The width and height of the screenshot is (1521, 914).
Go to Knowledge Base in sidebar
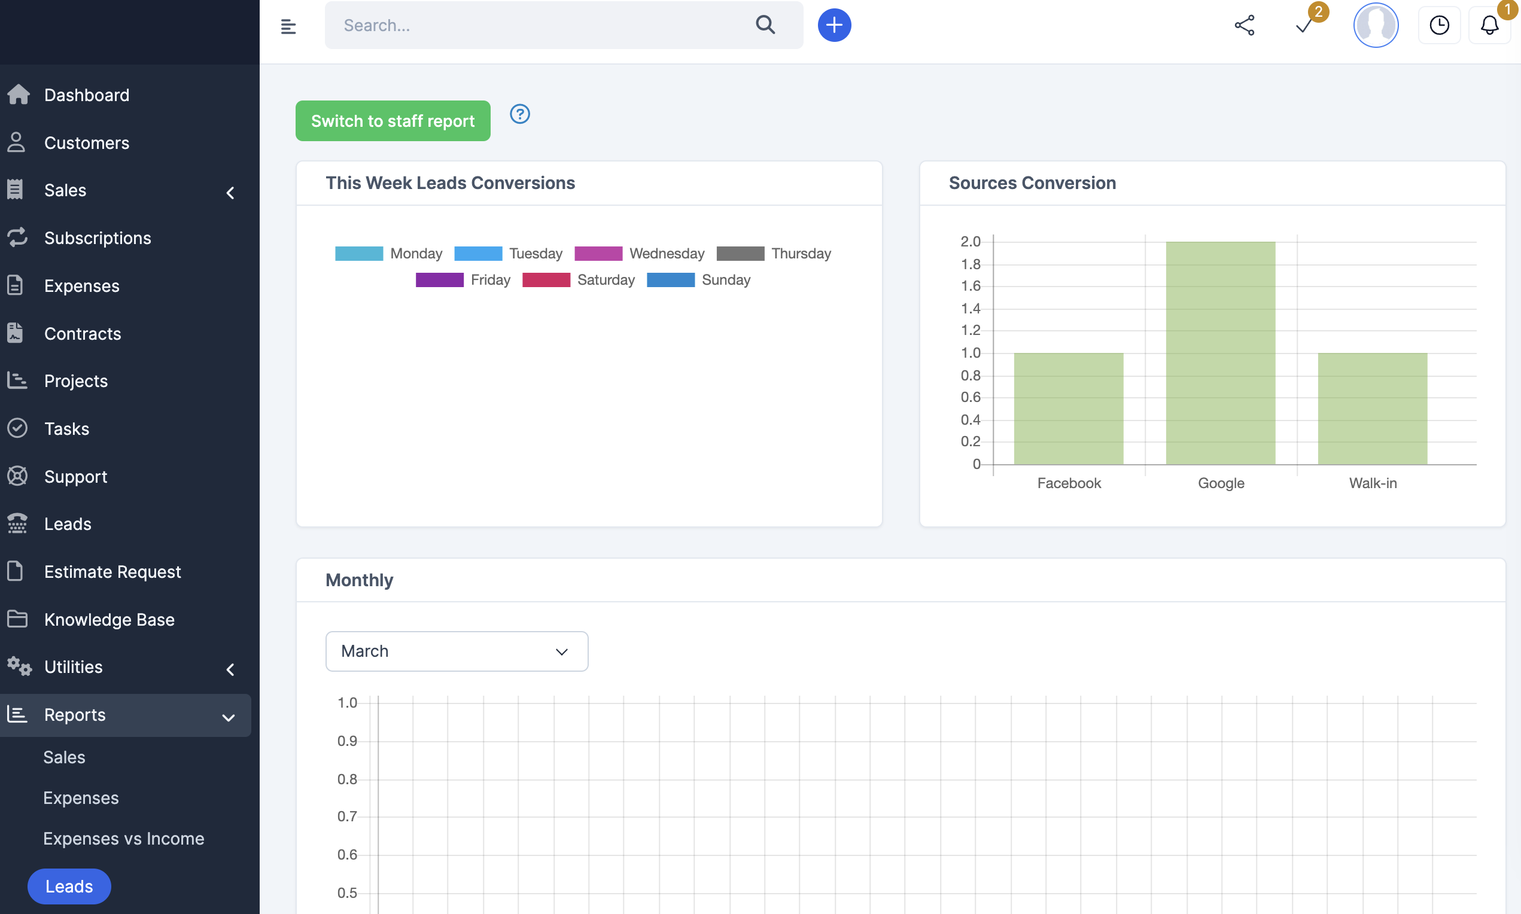[x=109, y=619]
